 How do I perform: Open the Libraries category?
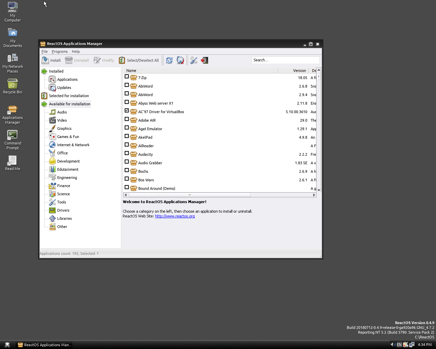tap(64, 218)
